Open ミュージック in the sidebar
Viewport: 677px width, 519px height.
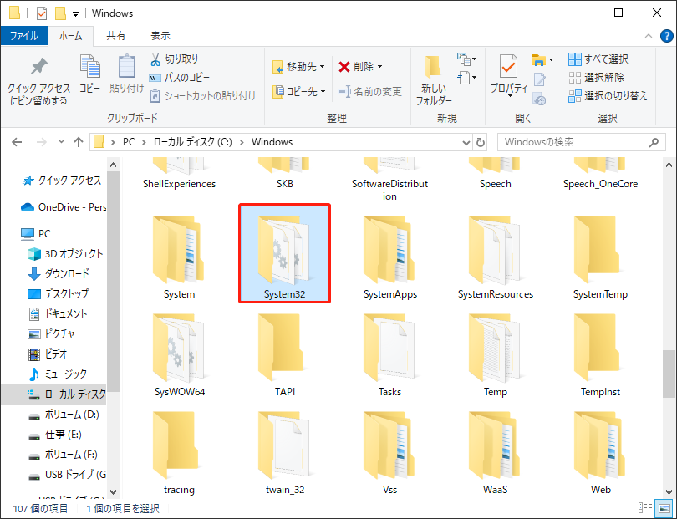(57, 374)
